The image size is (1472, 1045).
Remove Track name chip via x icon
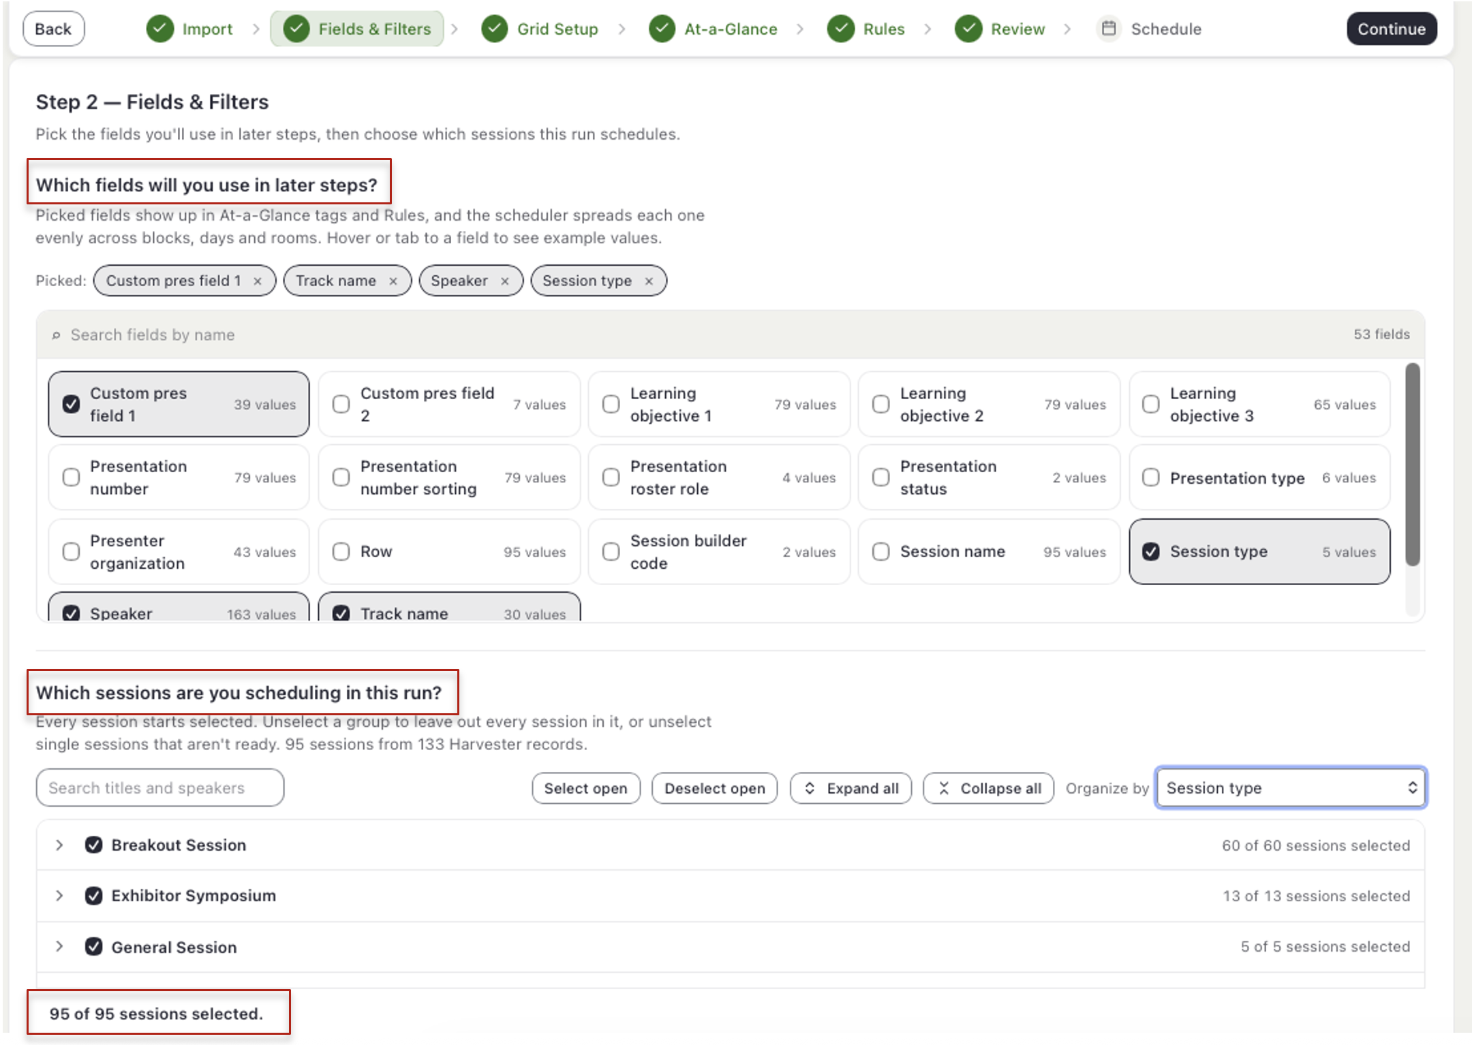393,281
